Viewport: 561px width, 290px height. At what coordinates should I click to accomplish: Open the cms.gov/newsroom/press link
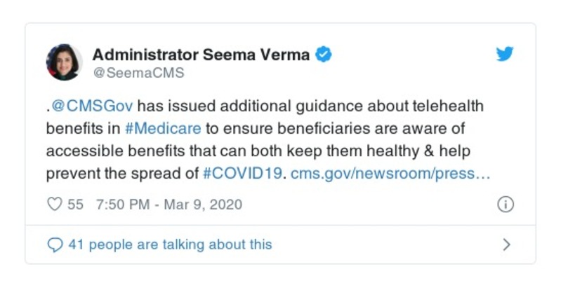point(390,173)
